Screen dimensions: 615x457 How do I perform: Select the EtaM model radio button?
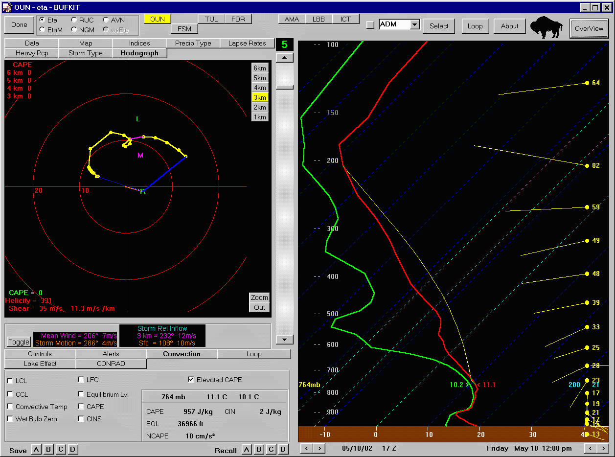click(x=43, y=29)
